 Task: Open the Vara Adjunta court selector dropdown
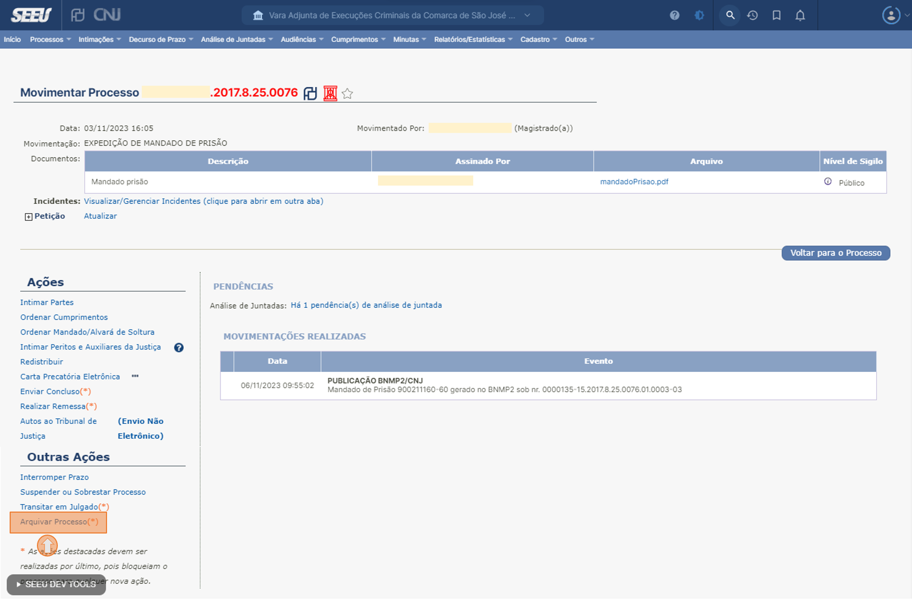(x=393, y=16)
